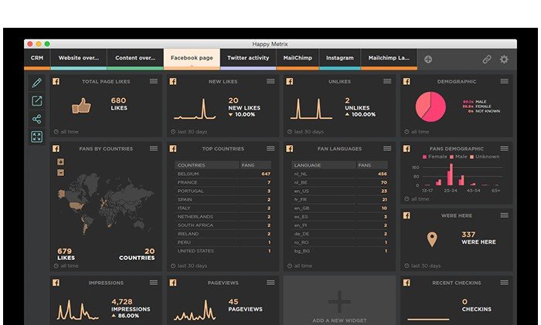The width and height of the screenshot is (541, 325).
Task: Click Facebook icon on Total Page Likes widget
Action: (56, 81)
